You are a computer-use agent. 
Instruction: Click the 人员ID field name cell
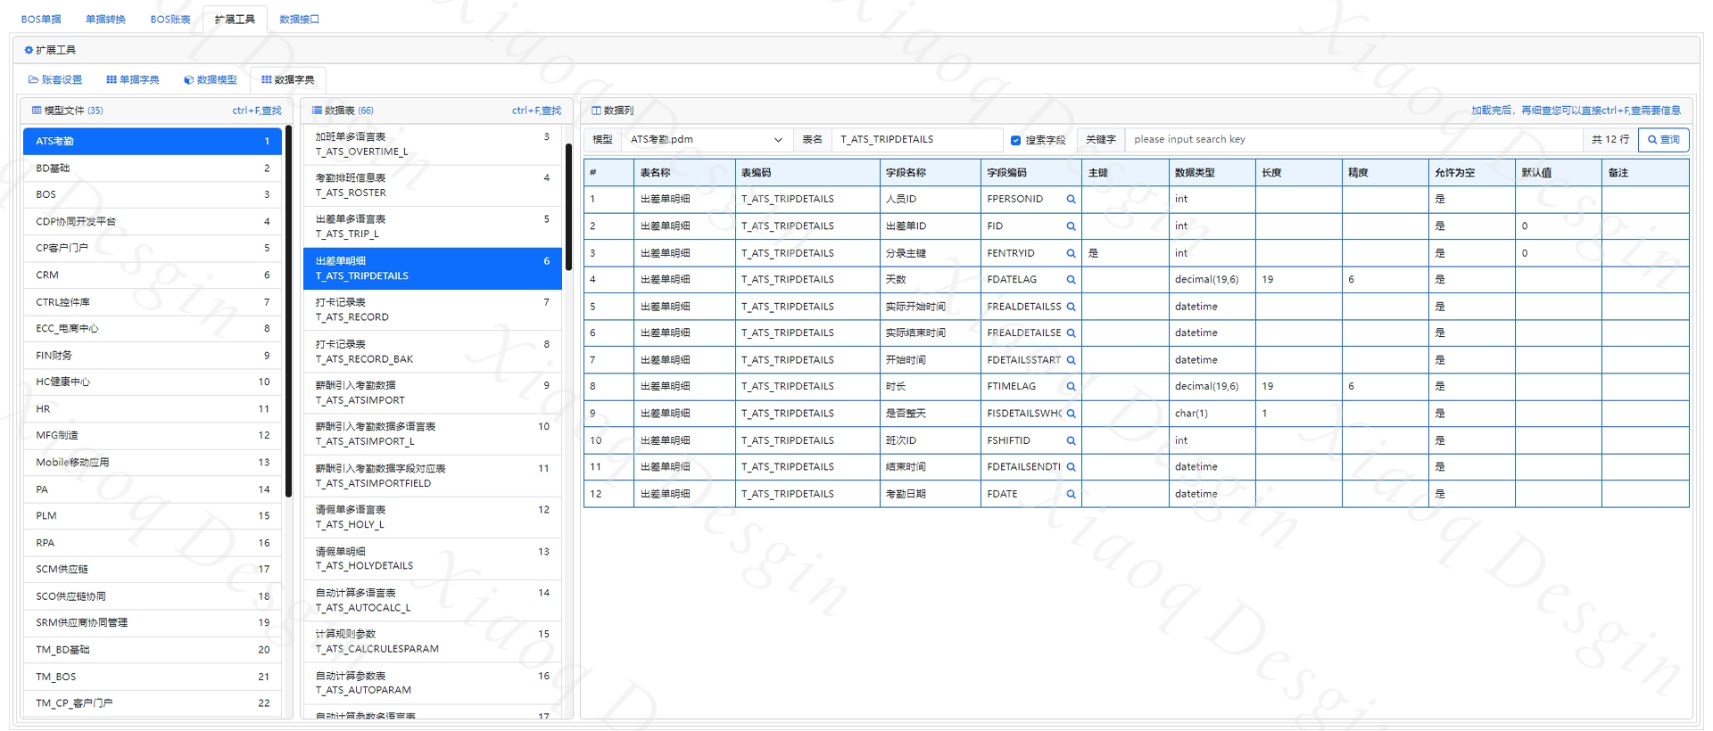click(930, 200)
